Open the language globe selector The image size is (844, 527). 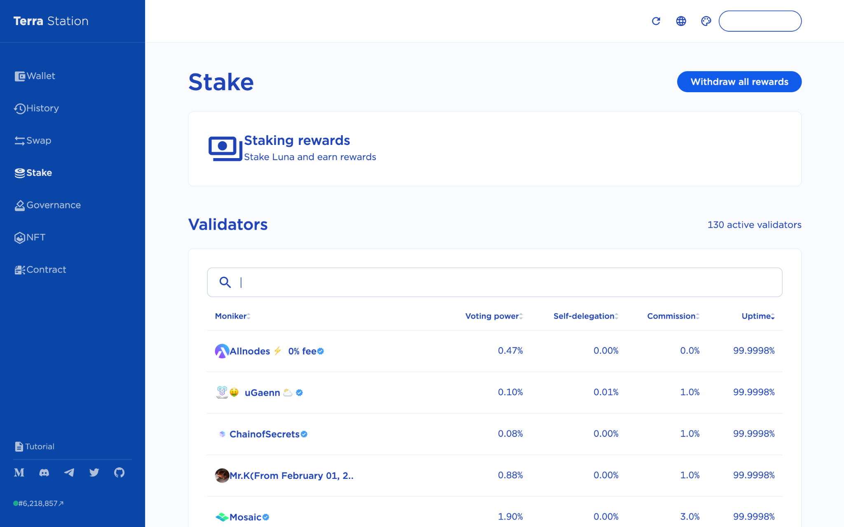[681, 21]
